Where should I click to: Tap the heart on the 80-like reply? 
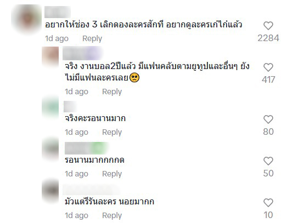[x=268, y=119]
